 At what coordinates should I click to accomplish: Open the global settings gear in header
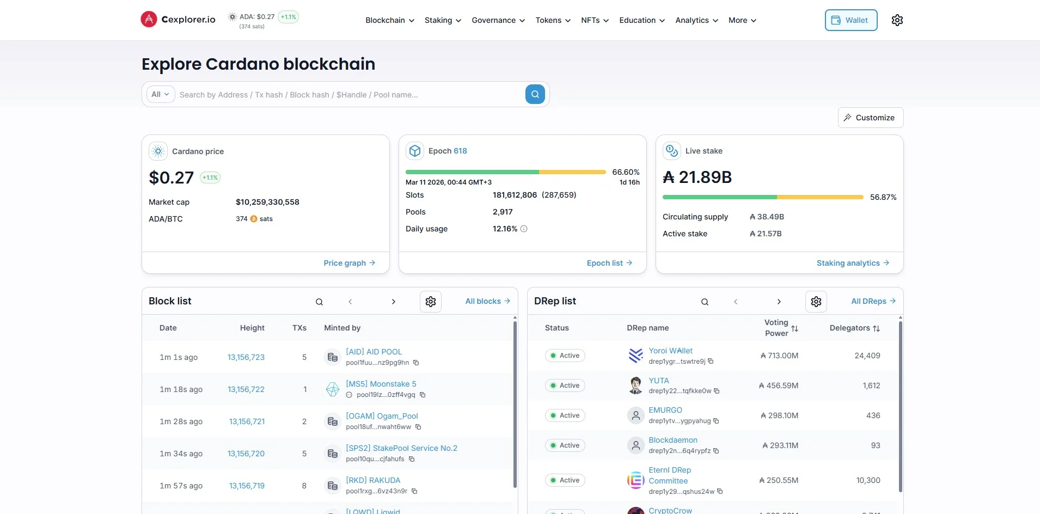[x=897, y=20]
